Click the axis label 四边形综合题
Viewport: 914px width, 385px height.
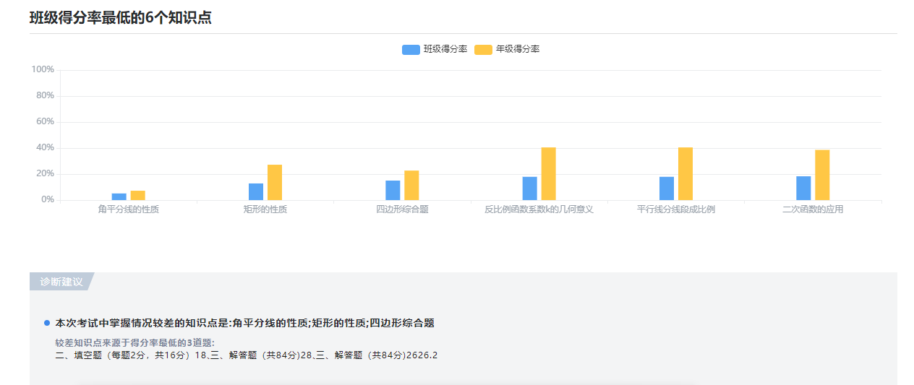pos(402,209)
